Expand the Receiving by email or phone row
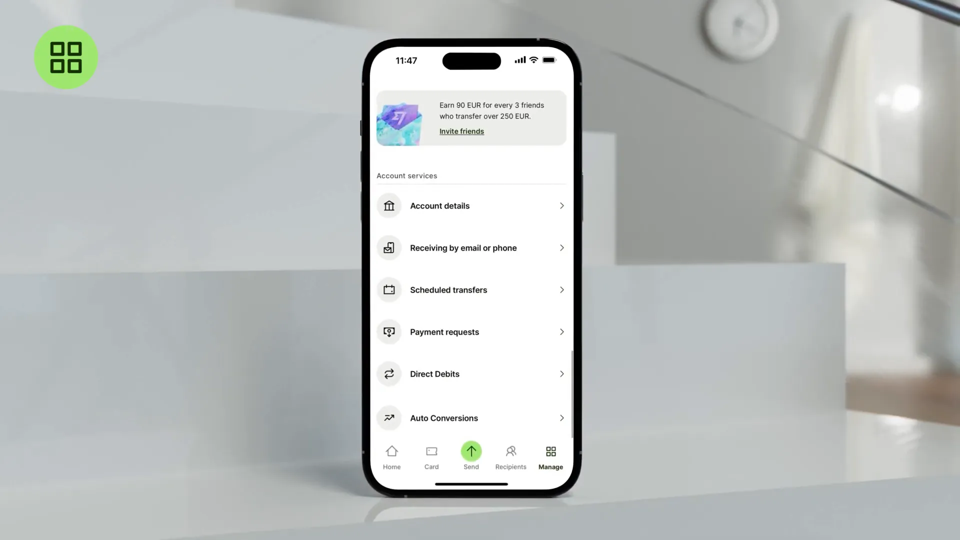 (x=471, y=247)
